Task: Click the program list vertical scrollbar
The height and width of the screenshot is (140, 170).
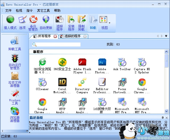Action: click(167, 80)
